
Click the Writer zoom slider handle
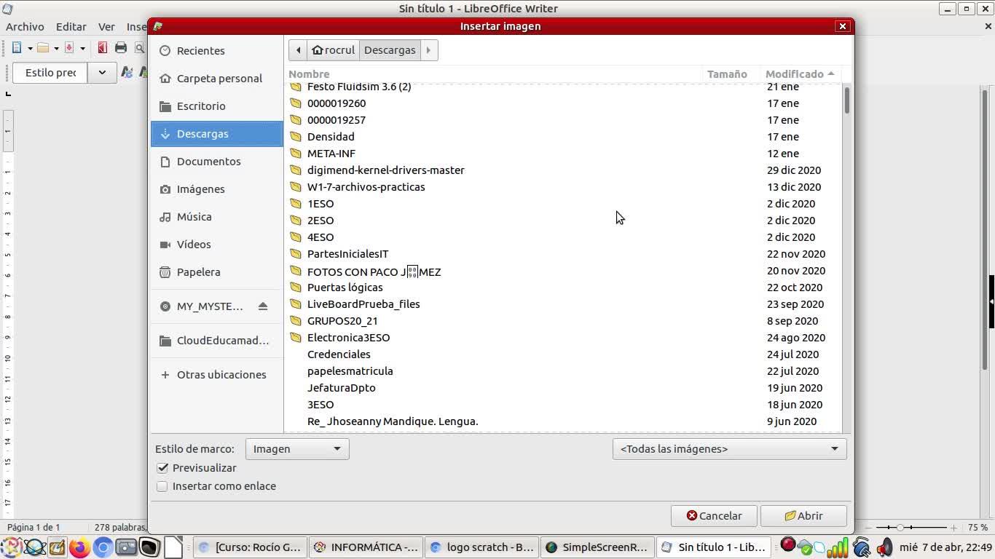(900, 528)
